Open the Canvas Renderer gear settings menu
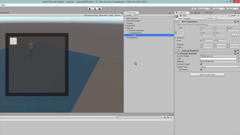Image resolution: width=240 pixels, height=135 pixels. point(238,51)
